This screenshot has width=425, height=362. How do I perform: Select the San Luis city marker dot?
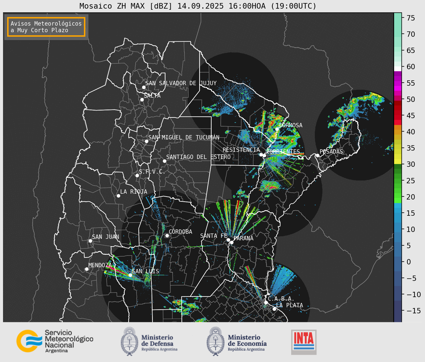pos(130,275)
